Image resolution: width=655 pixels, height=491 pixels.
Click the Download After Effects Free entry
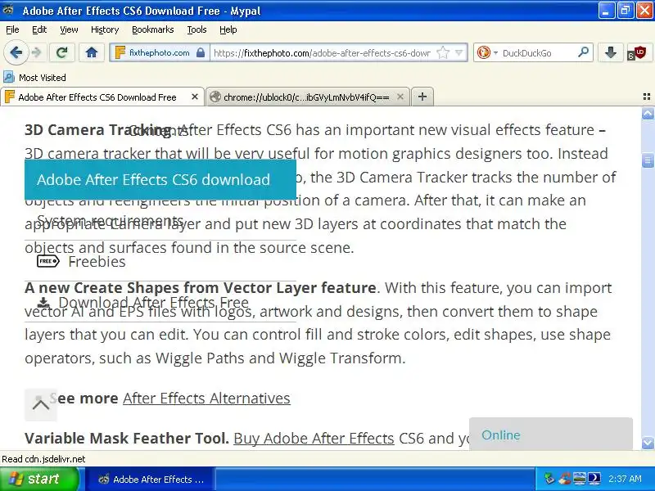(153, 302)
